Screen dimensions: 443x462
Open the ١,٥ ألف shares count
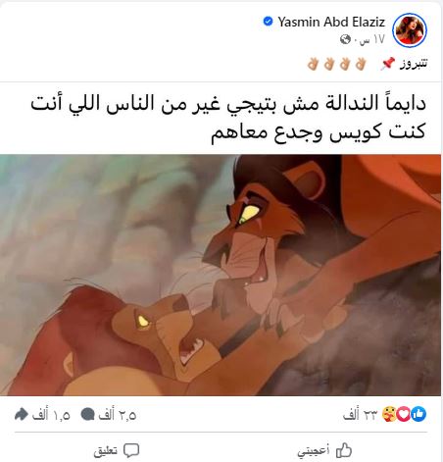51,415
